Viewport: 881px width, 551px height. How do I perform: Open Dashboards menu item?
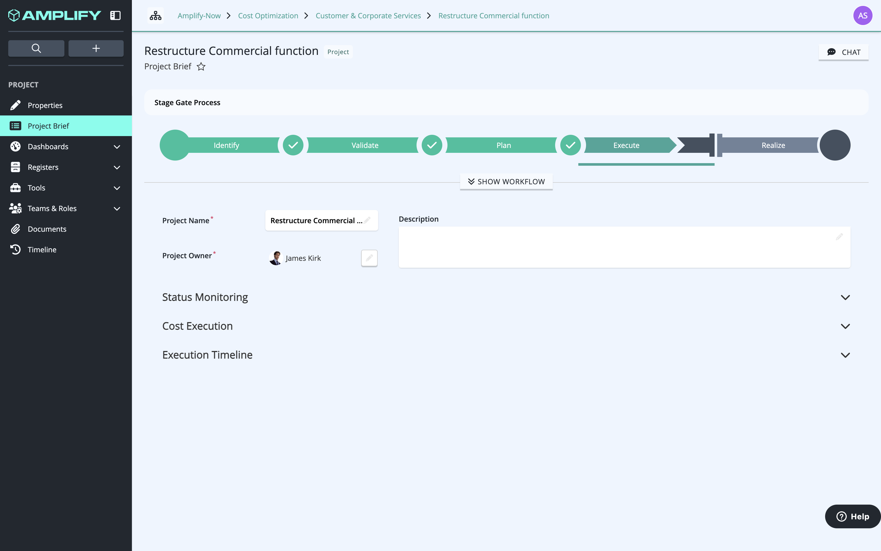pyautogui.click(x=66, y=146)
